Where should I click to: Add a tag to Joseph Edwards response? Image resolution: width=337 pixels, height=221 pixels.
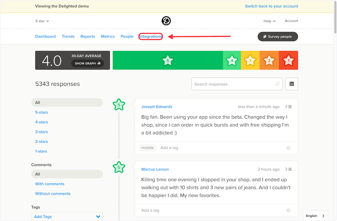169,148
